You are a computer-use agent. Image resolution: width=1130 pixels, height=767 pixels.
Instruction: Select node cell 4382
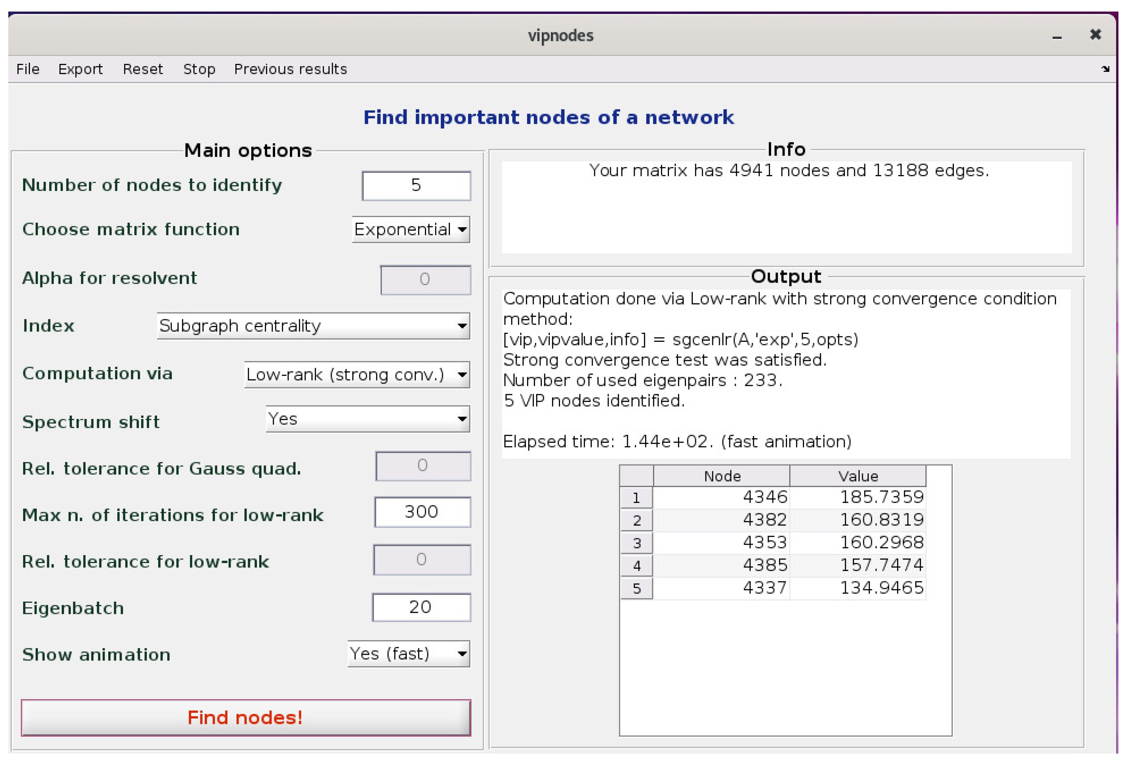tap(722, 520)
